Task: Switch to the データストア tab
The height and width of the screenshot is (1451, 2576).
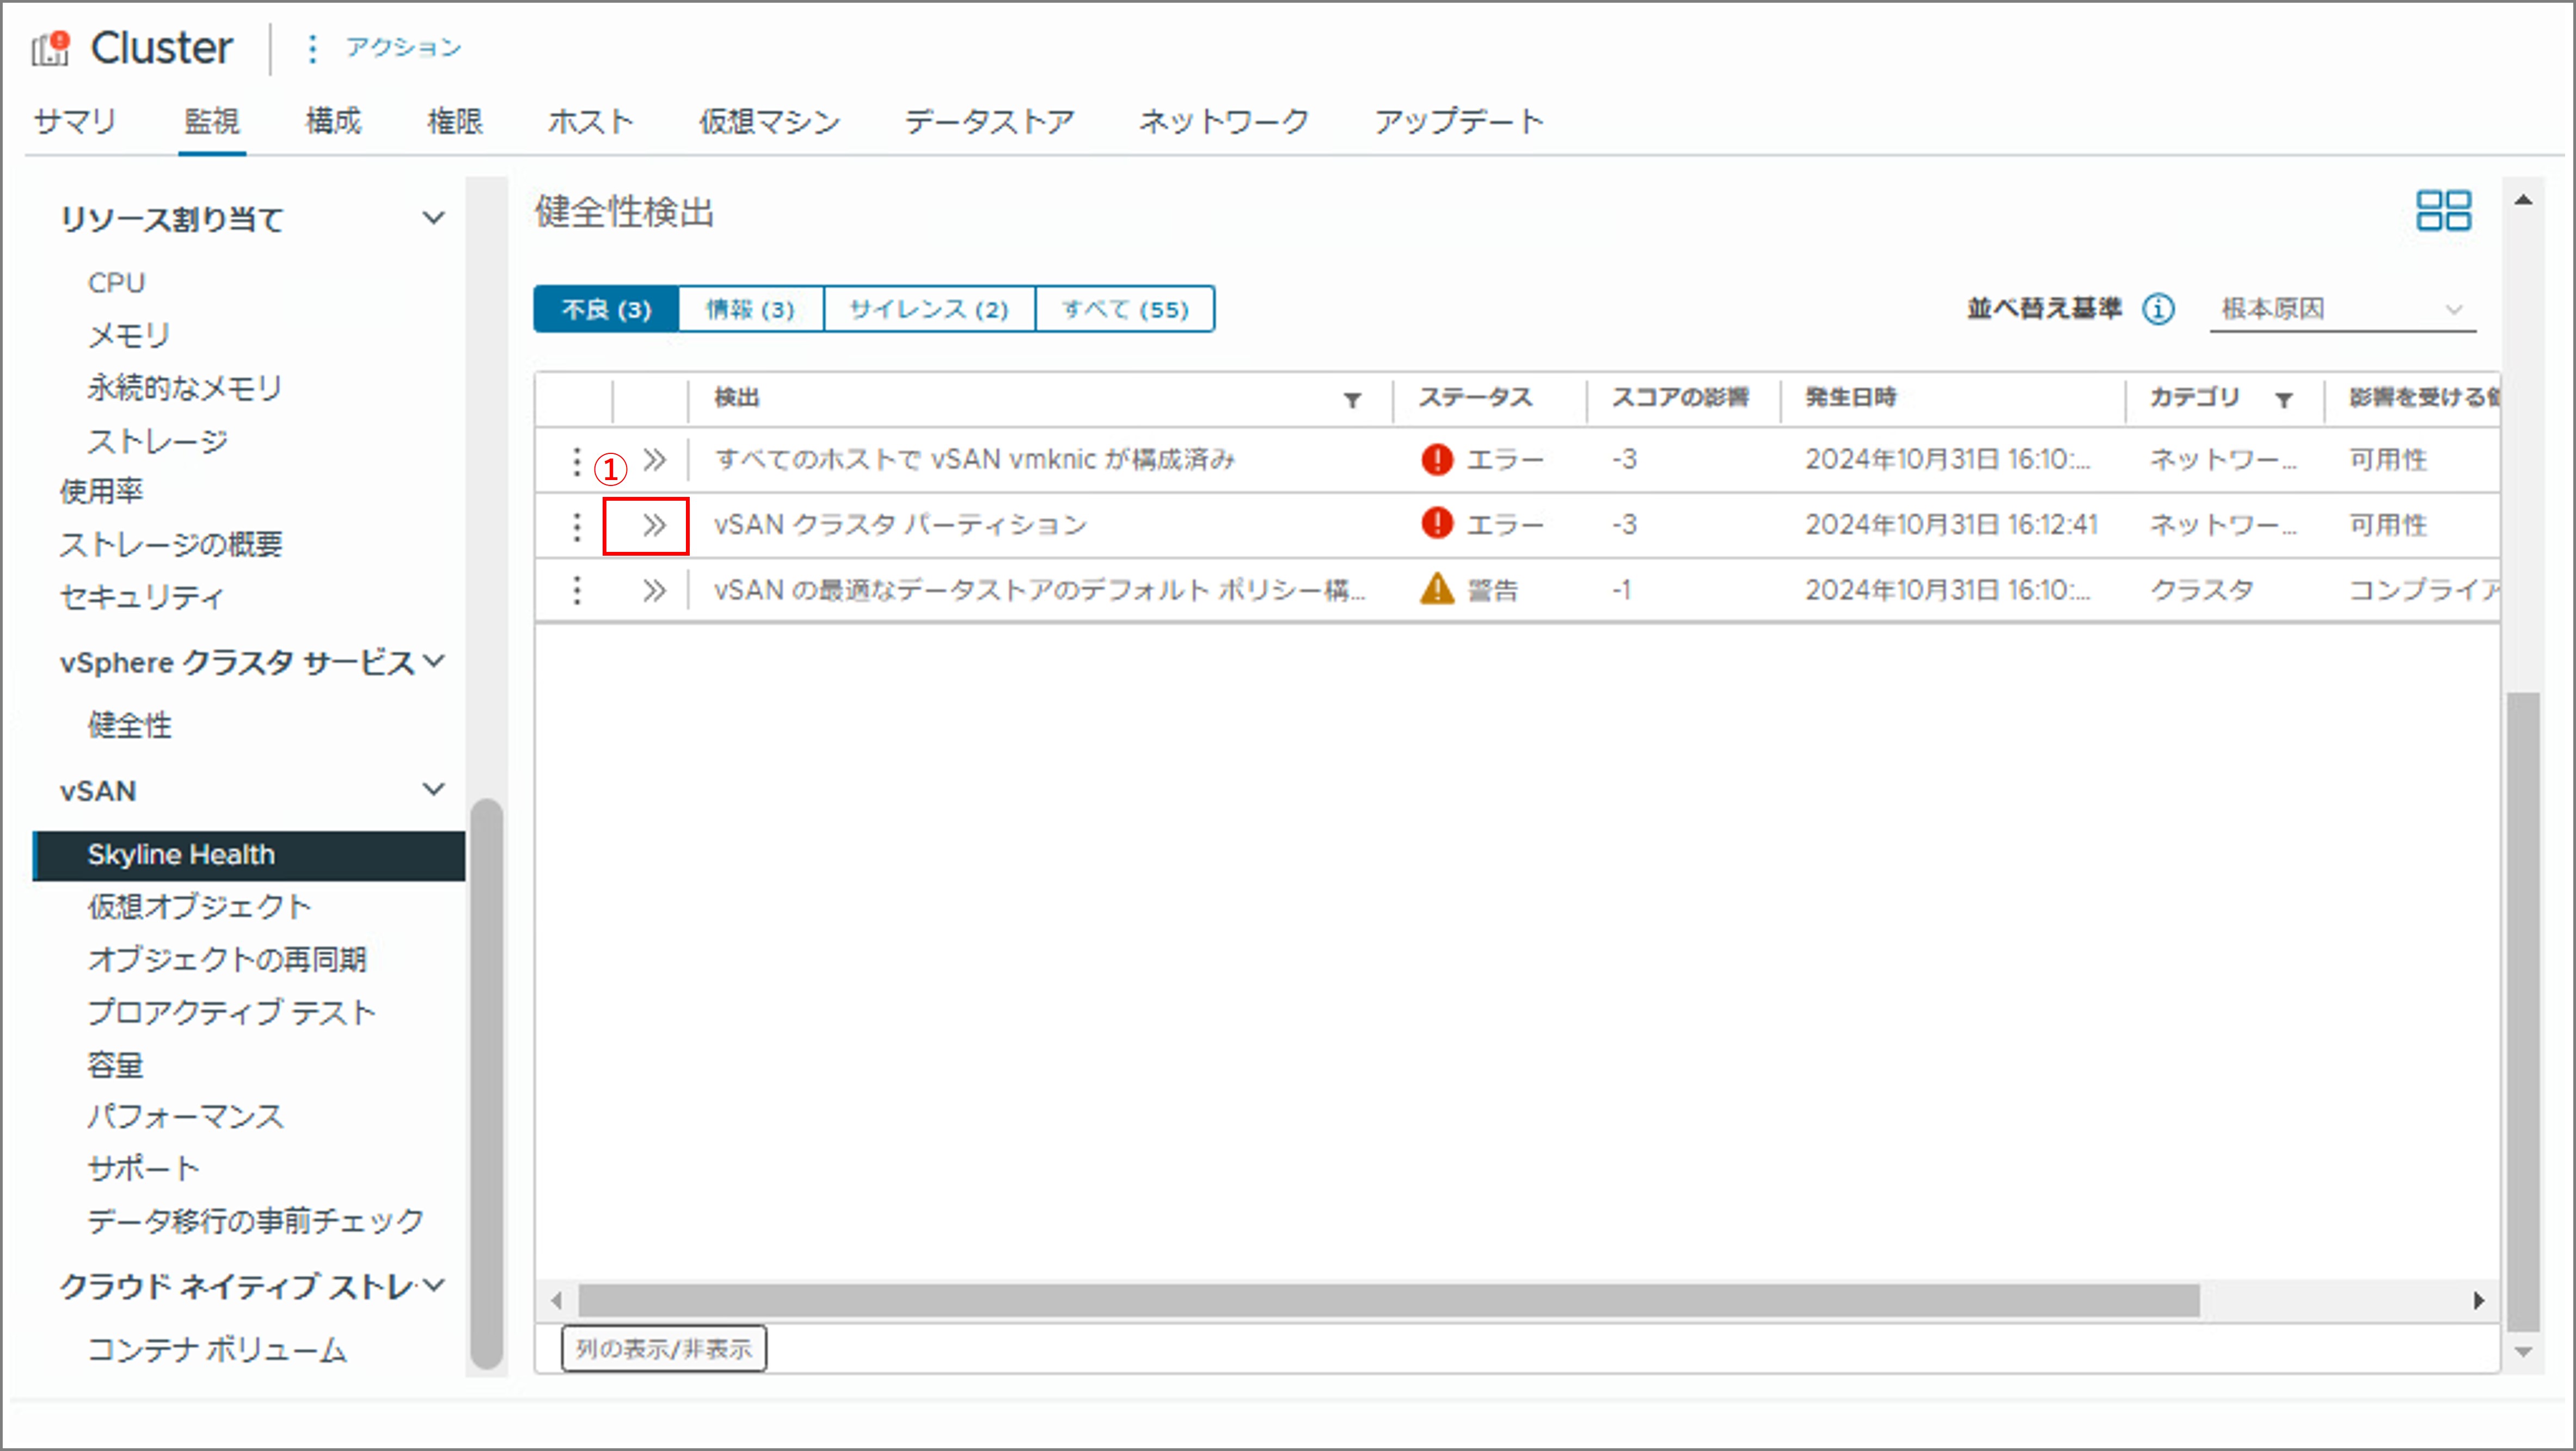Action: (989, 121)
